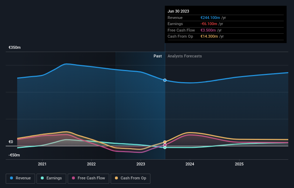The height and width of the screenshot is (188, 294).
Task: Click the Revenue row label in tooltip
Action: coord(175,18)
